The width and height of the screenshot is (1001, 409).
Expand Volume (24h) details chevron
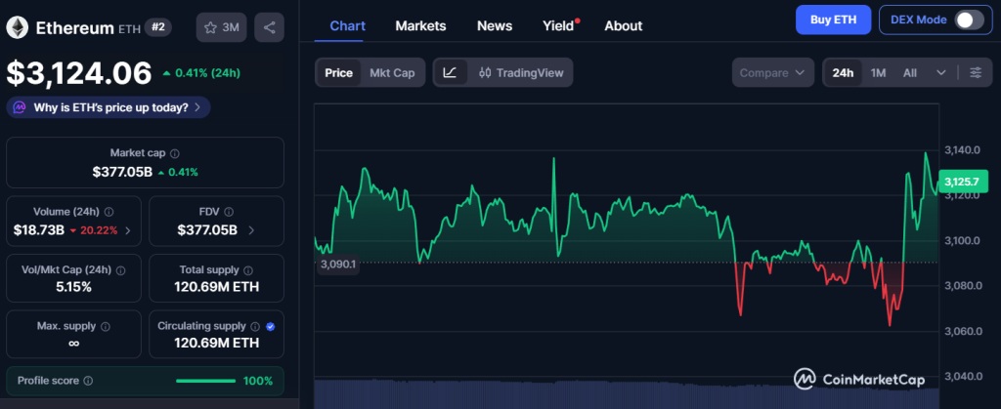(x=128, y=230)
